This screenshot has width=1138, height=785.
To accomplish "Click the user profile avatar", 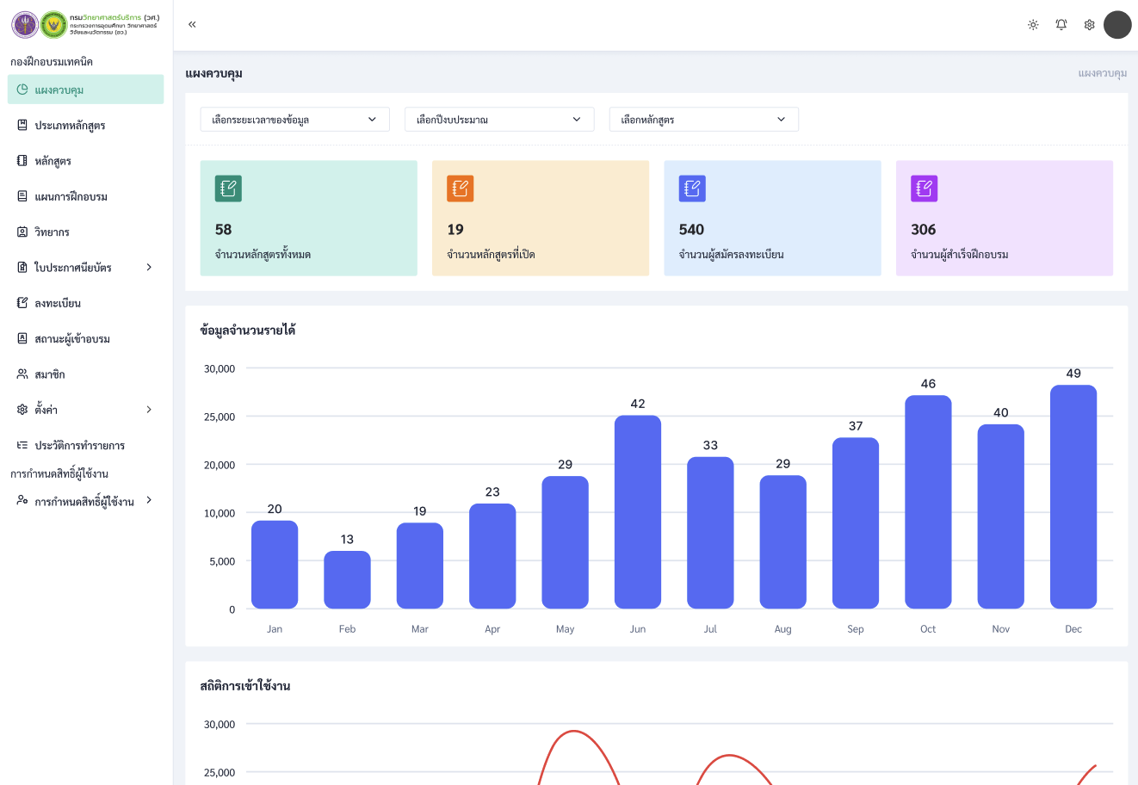I will [x=1117, y=25].
